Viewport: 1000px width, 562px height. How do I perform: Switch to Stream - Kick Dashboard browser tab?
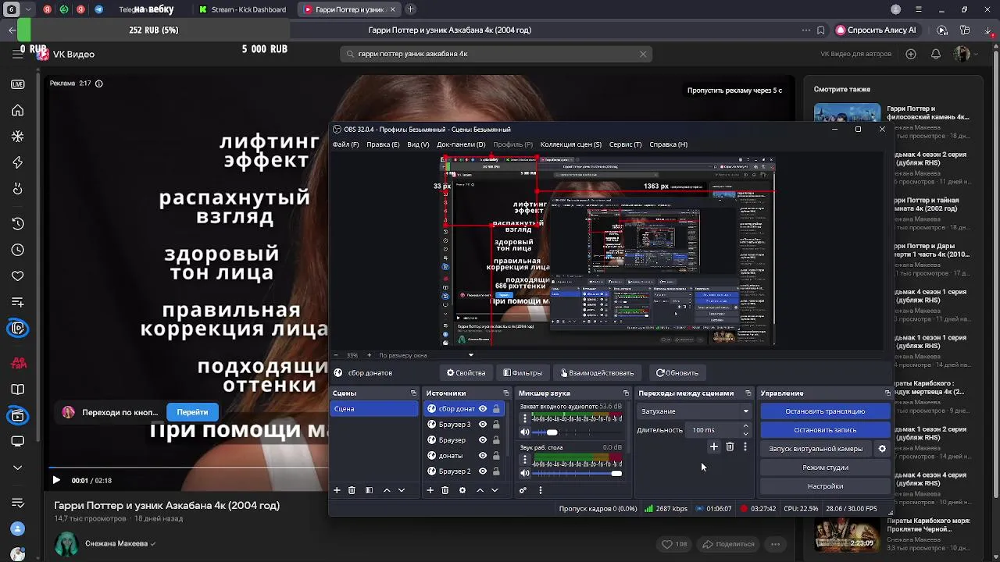pyautogui.click(x=241, y=9)
